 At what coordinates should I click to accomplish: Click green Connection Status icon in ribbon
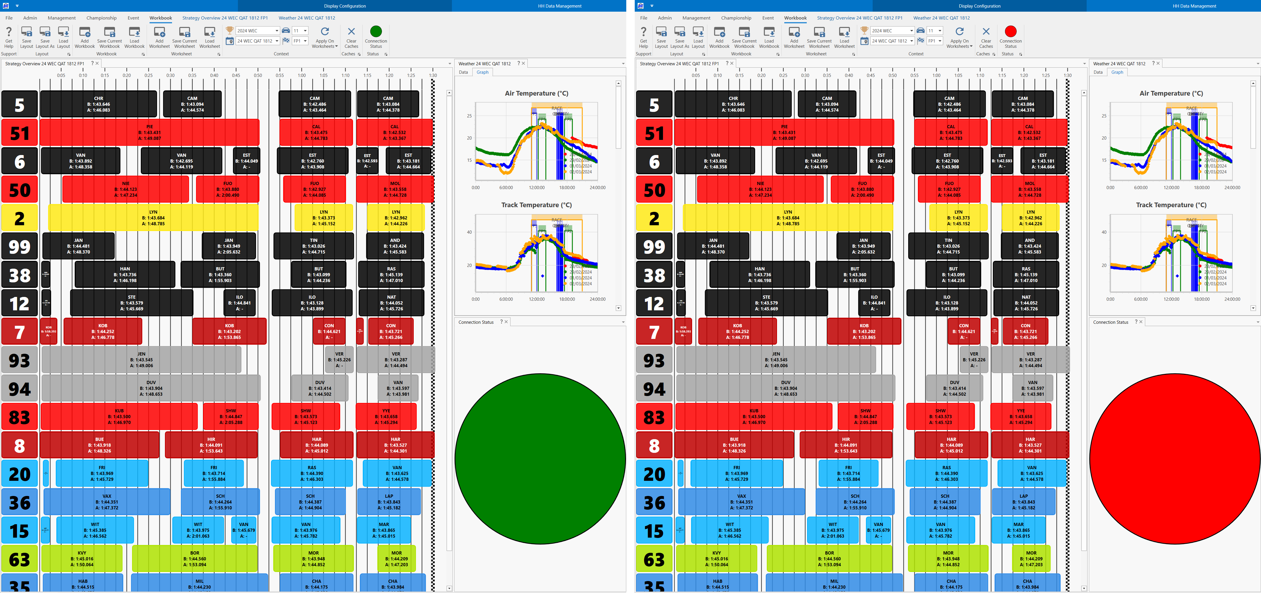point(376,31)
